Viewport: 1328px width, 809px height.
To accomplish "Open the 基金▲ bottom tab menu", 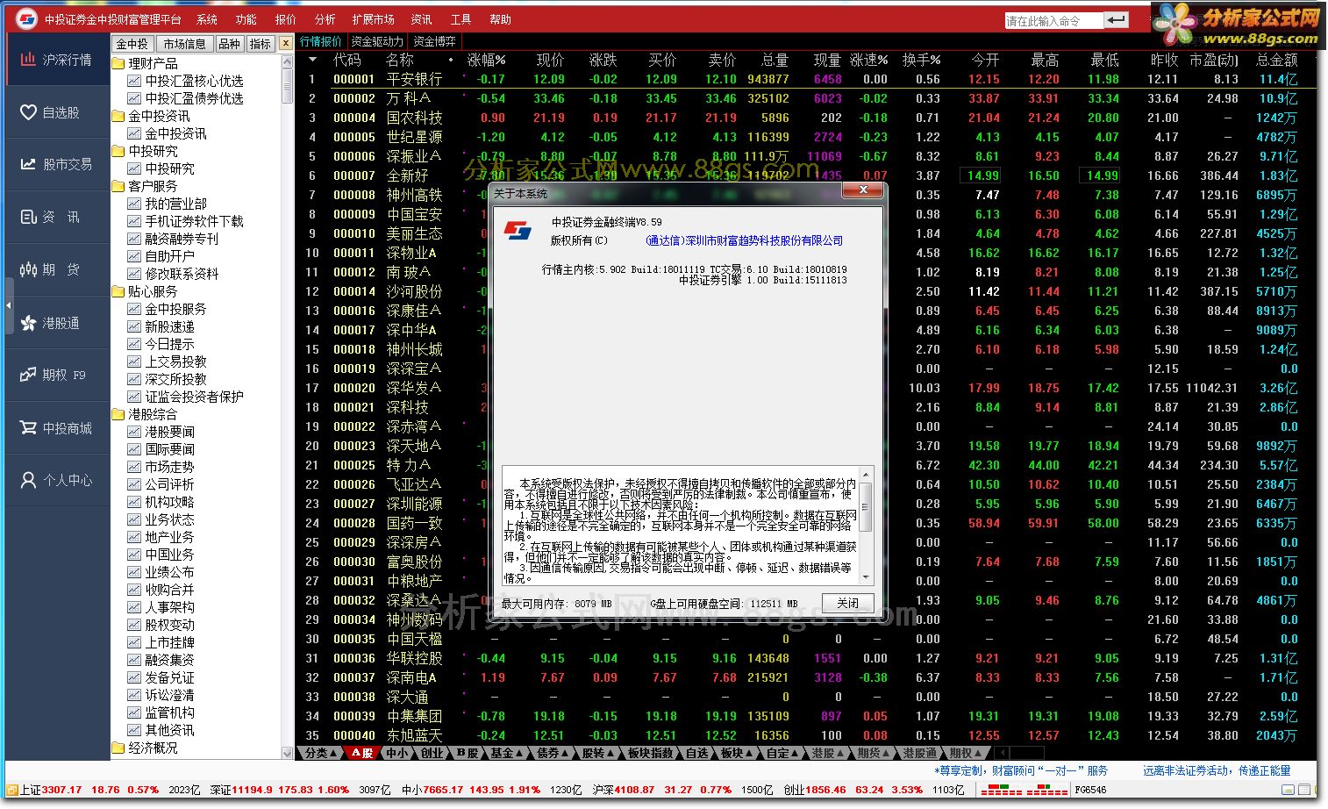I will coord(506,753).
